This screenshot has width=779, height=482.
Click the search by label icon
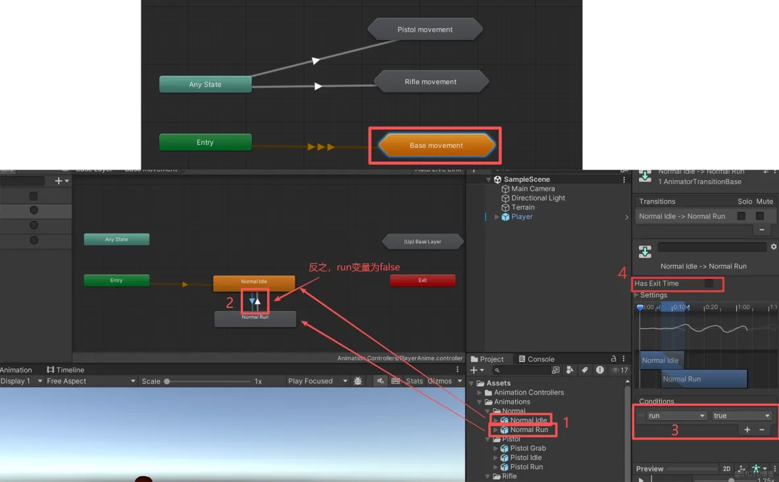pos(584,370)
